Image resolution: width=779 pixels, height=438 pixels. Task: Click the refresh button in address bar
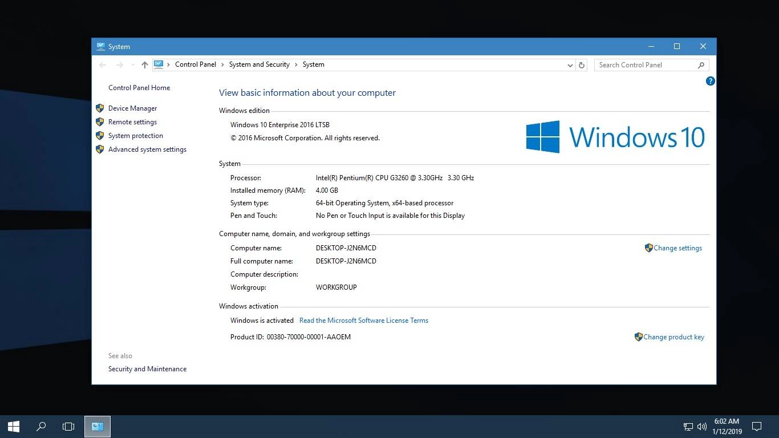coord(582,65)
